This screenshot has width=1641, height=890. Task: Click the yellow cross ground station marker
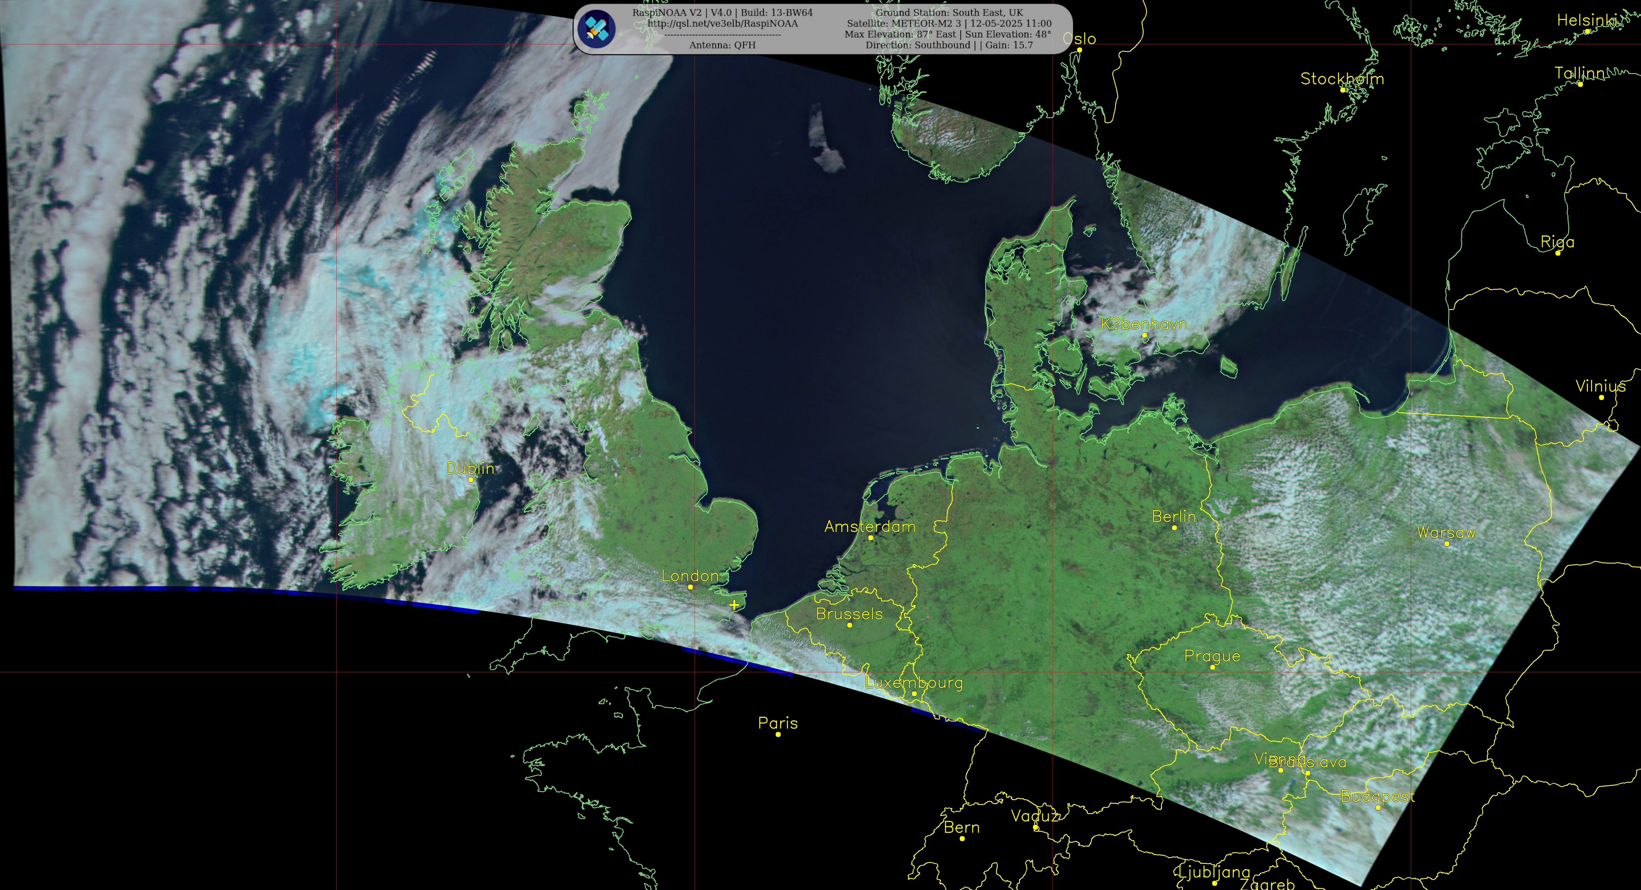(734, 605)
